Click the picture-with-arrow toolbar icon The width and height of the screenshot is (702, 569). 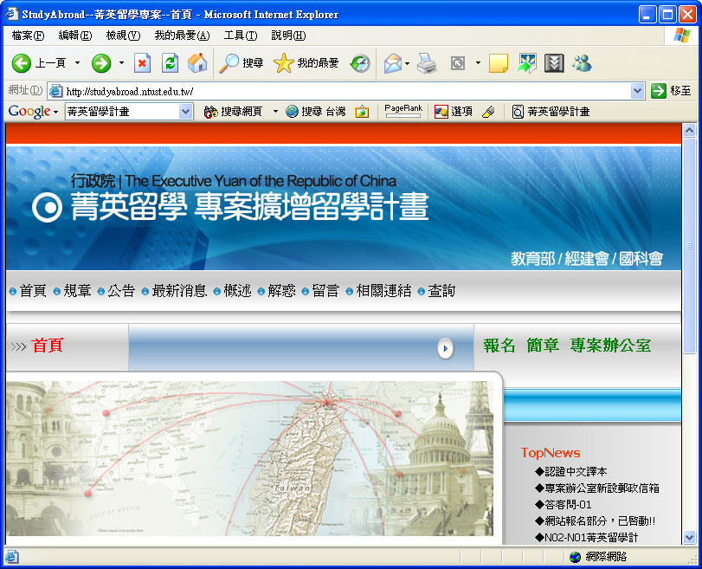[x=526, y=63]
